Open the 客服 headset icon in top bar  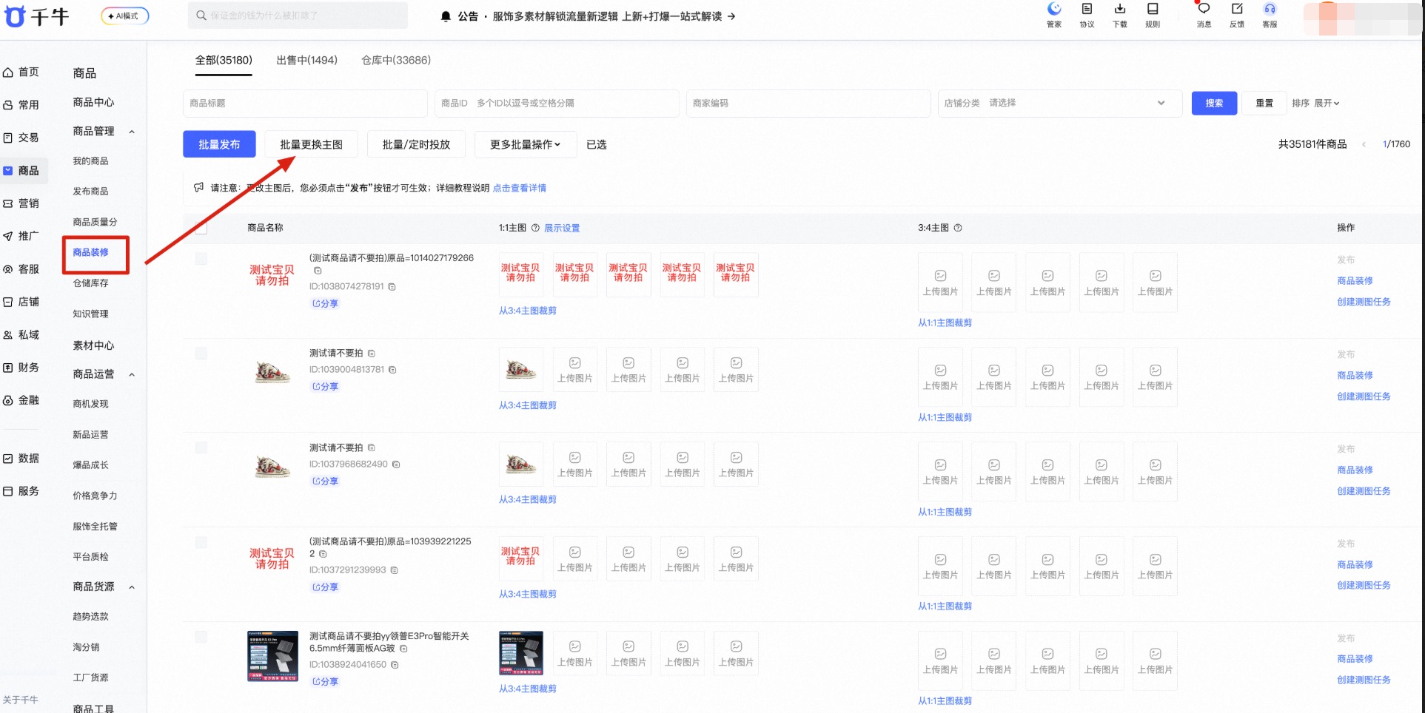[1270, 15]
